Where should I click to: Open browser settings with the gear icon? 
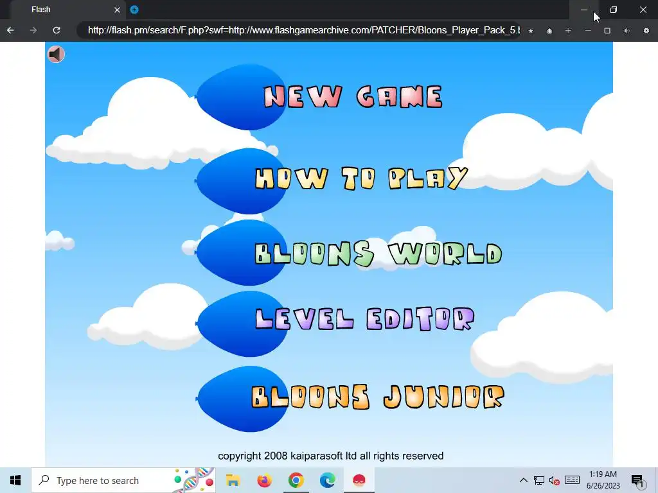coord(646,31)
